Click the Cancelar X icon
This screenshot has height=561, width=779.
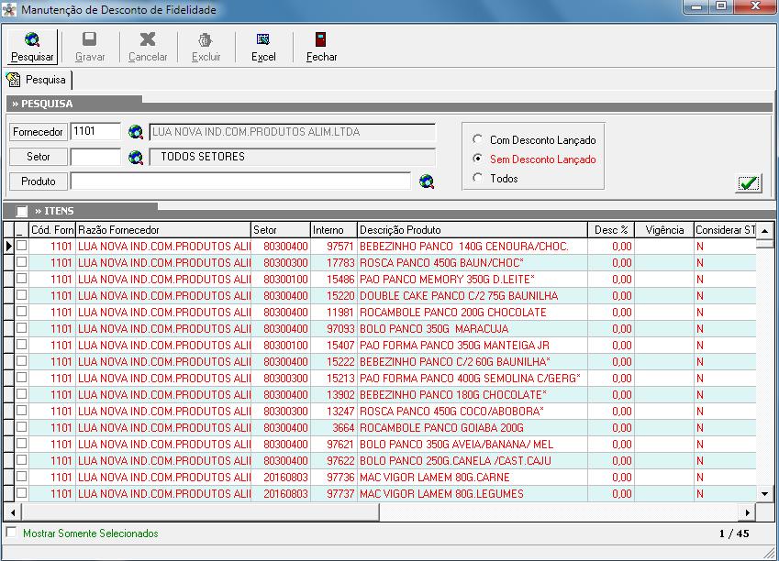pos(148,39)
